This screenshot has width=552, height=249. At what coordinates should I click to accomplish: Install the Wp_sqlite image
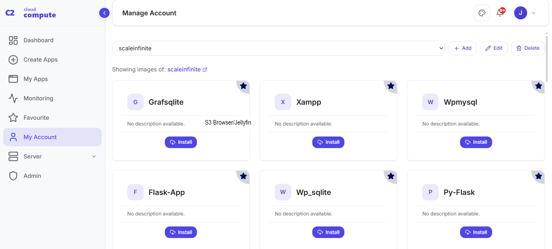(x=328, y=232)
